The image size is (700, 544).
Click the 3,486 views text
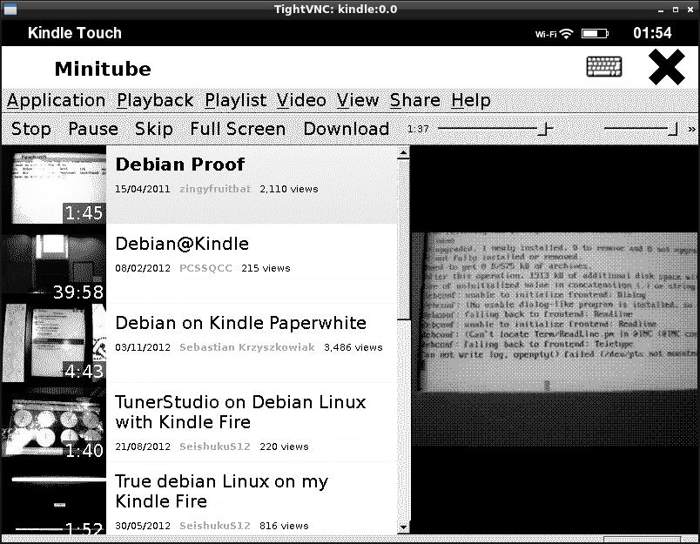click(353, 347)
